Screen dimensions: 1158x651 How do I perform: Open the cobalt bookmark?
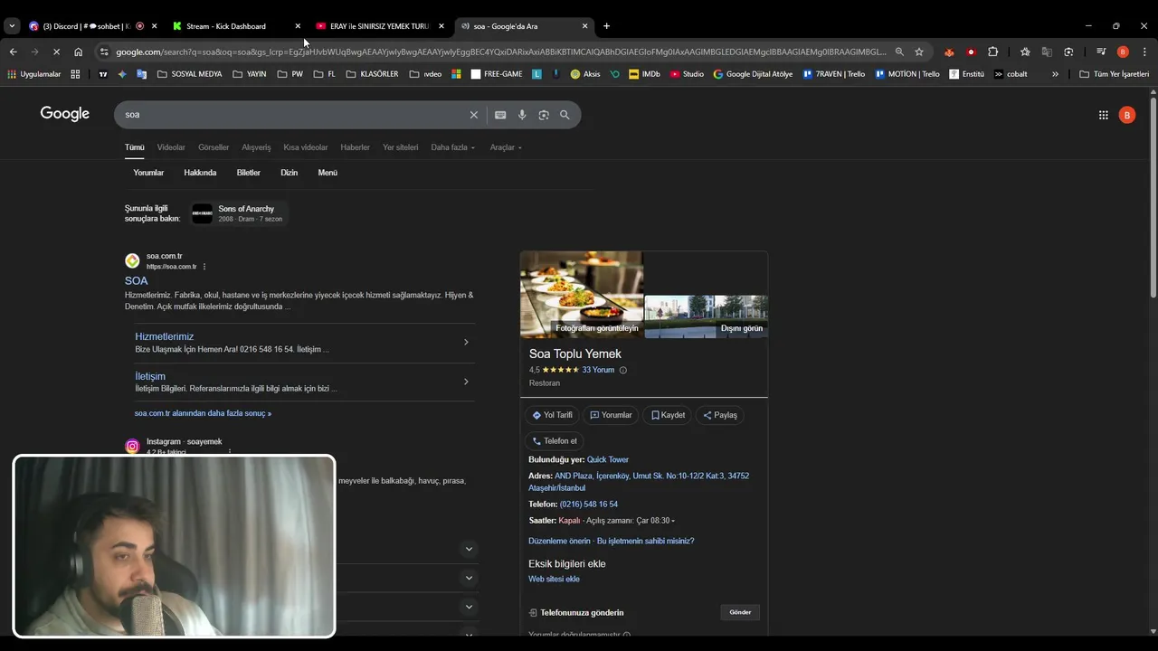[1011, 74]
